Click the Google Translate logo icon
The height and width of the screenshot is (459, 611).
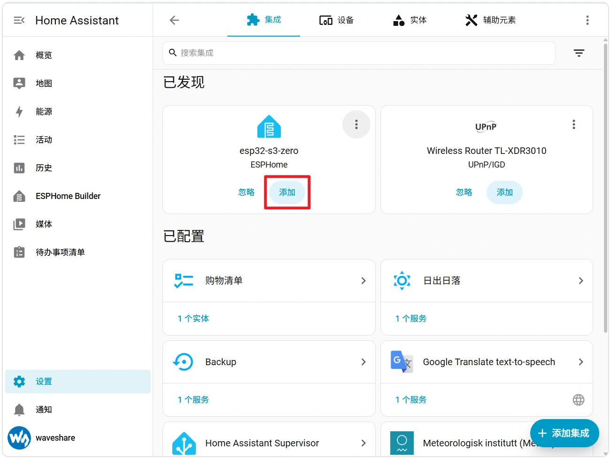pos(402,362)
